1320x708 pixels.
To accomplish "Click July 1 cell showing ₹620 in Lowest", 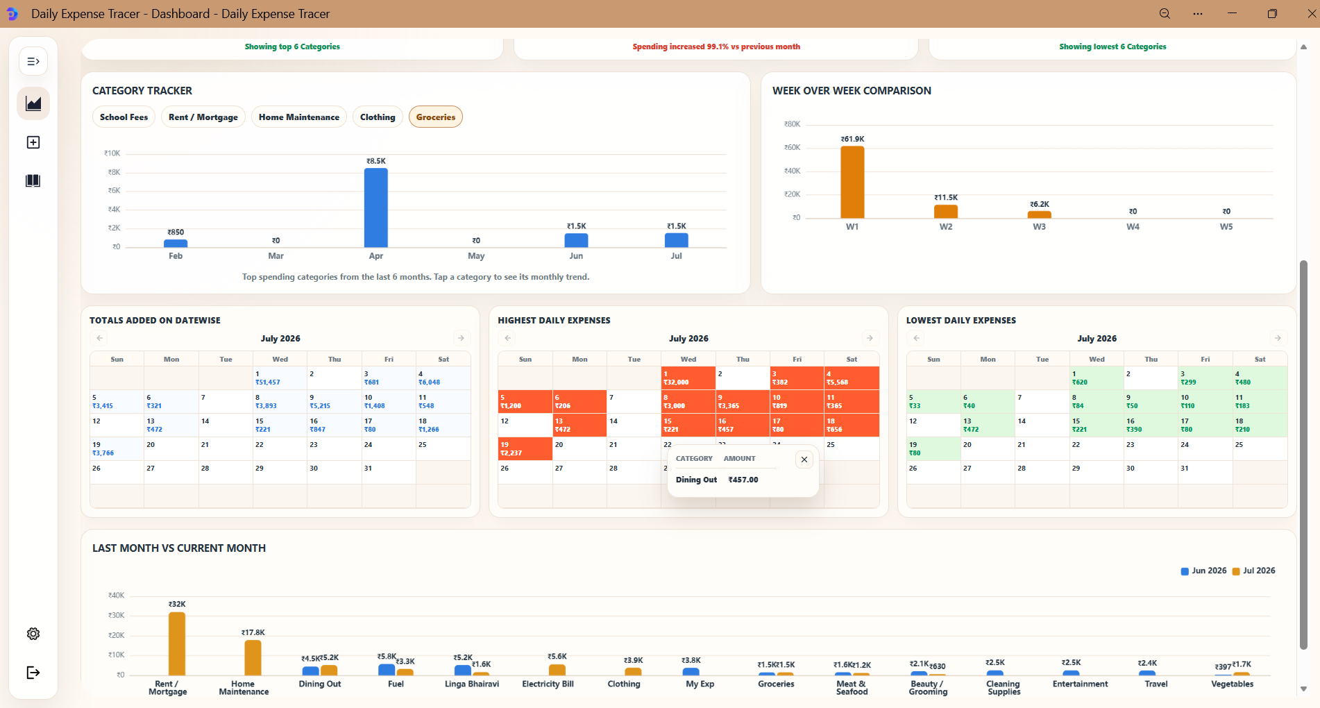I will pos(1097,378).
